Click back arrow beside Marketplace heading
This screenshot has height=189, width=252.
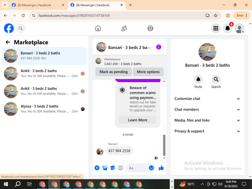point(8,42)
